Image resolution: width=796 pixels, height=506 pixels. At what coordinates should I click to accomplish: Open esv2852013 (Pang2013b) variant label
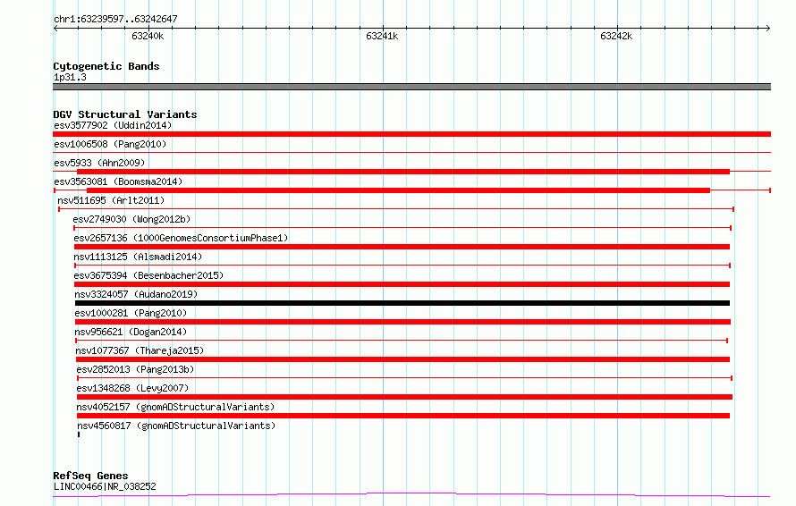[136, 369]
